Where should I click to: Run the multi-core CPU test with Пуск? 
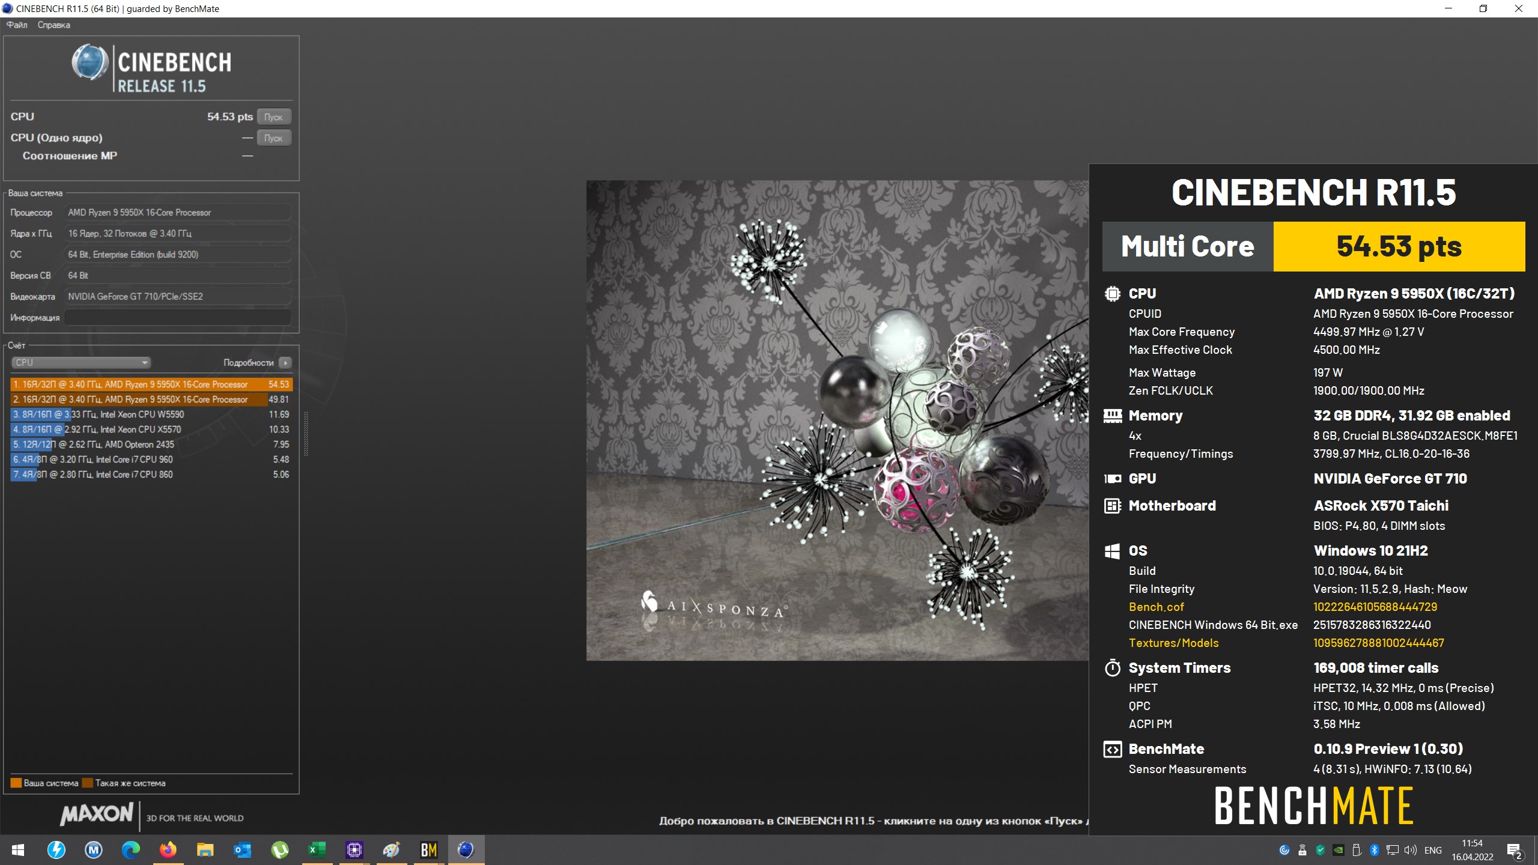(274, 117)
